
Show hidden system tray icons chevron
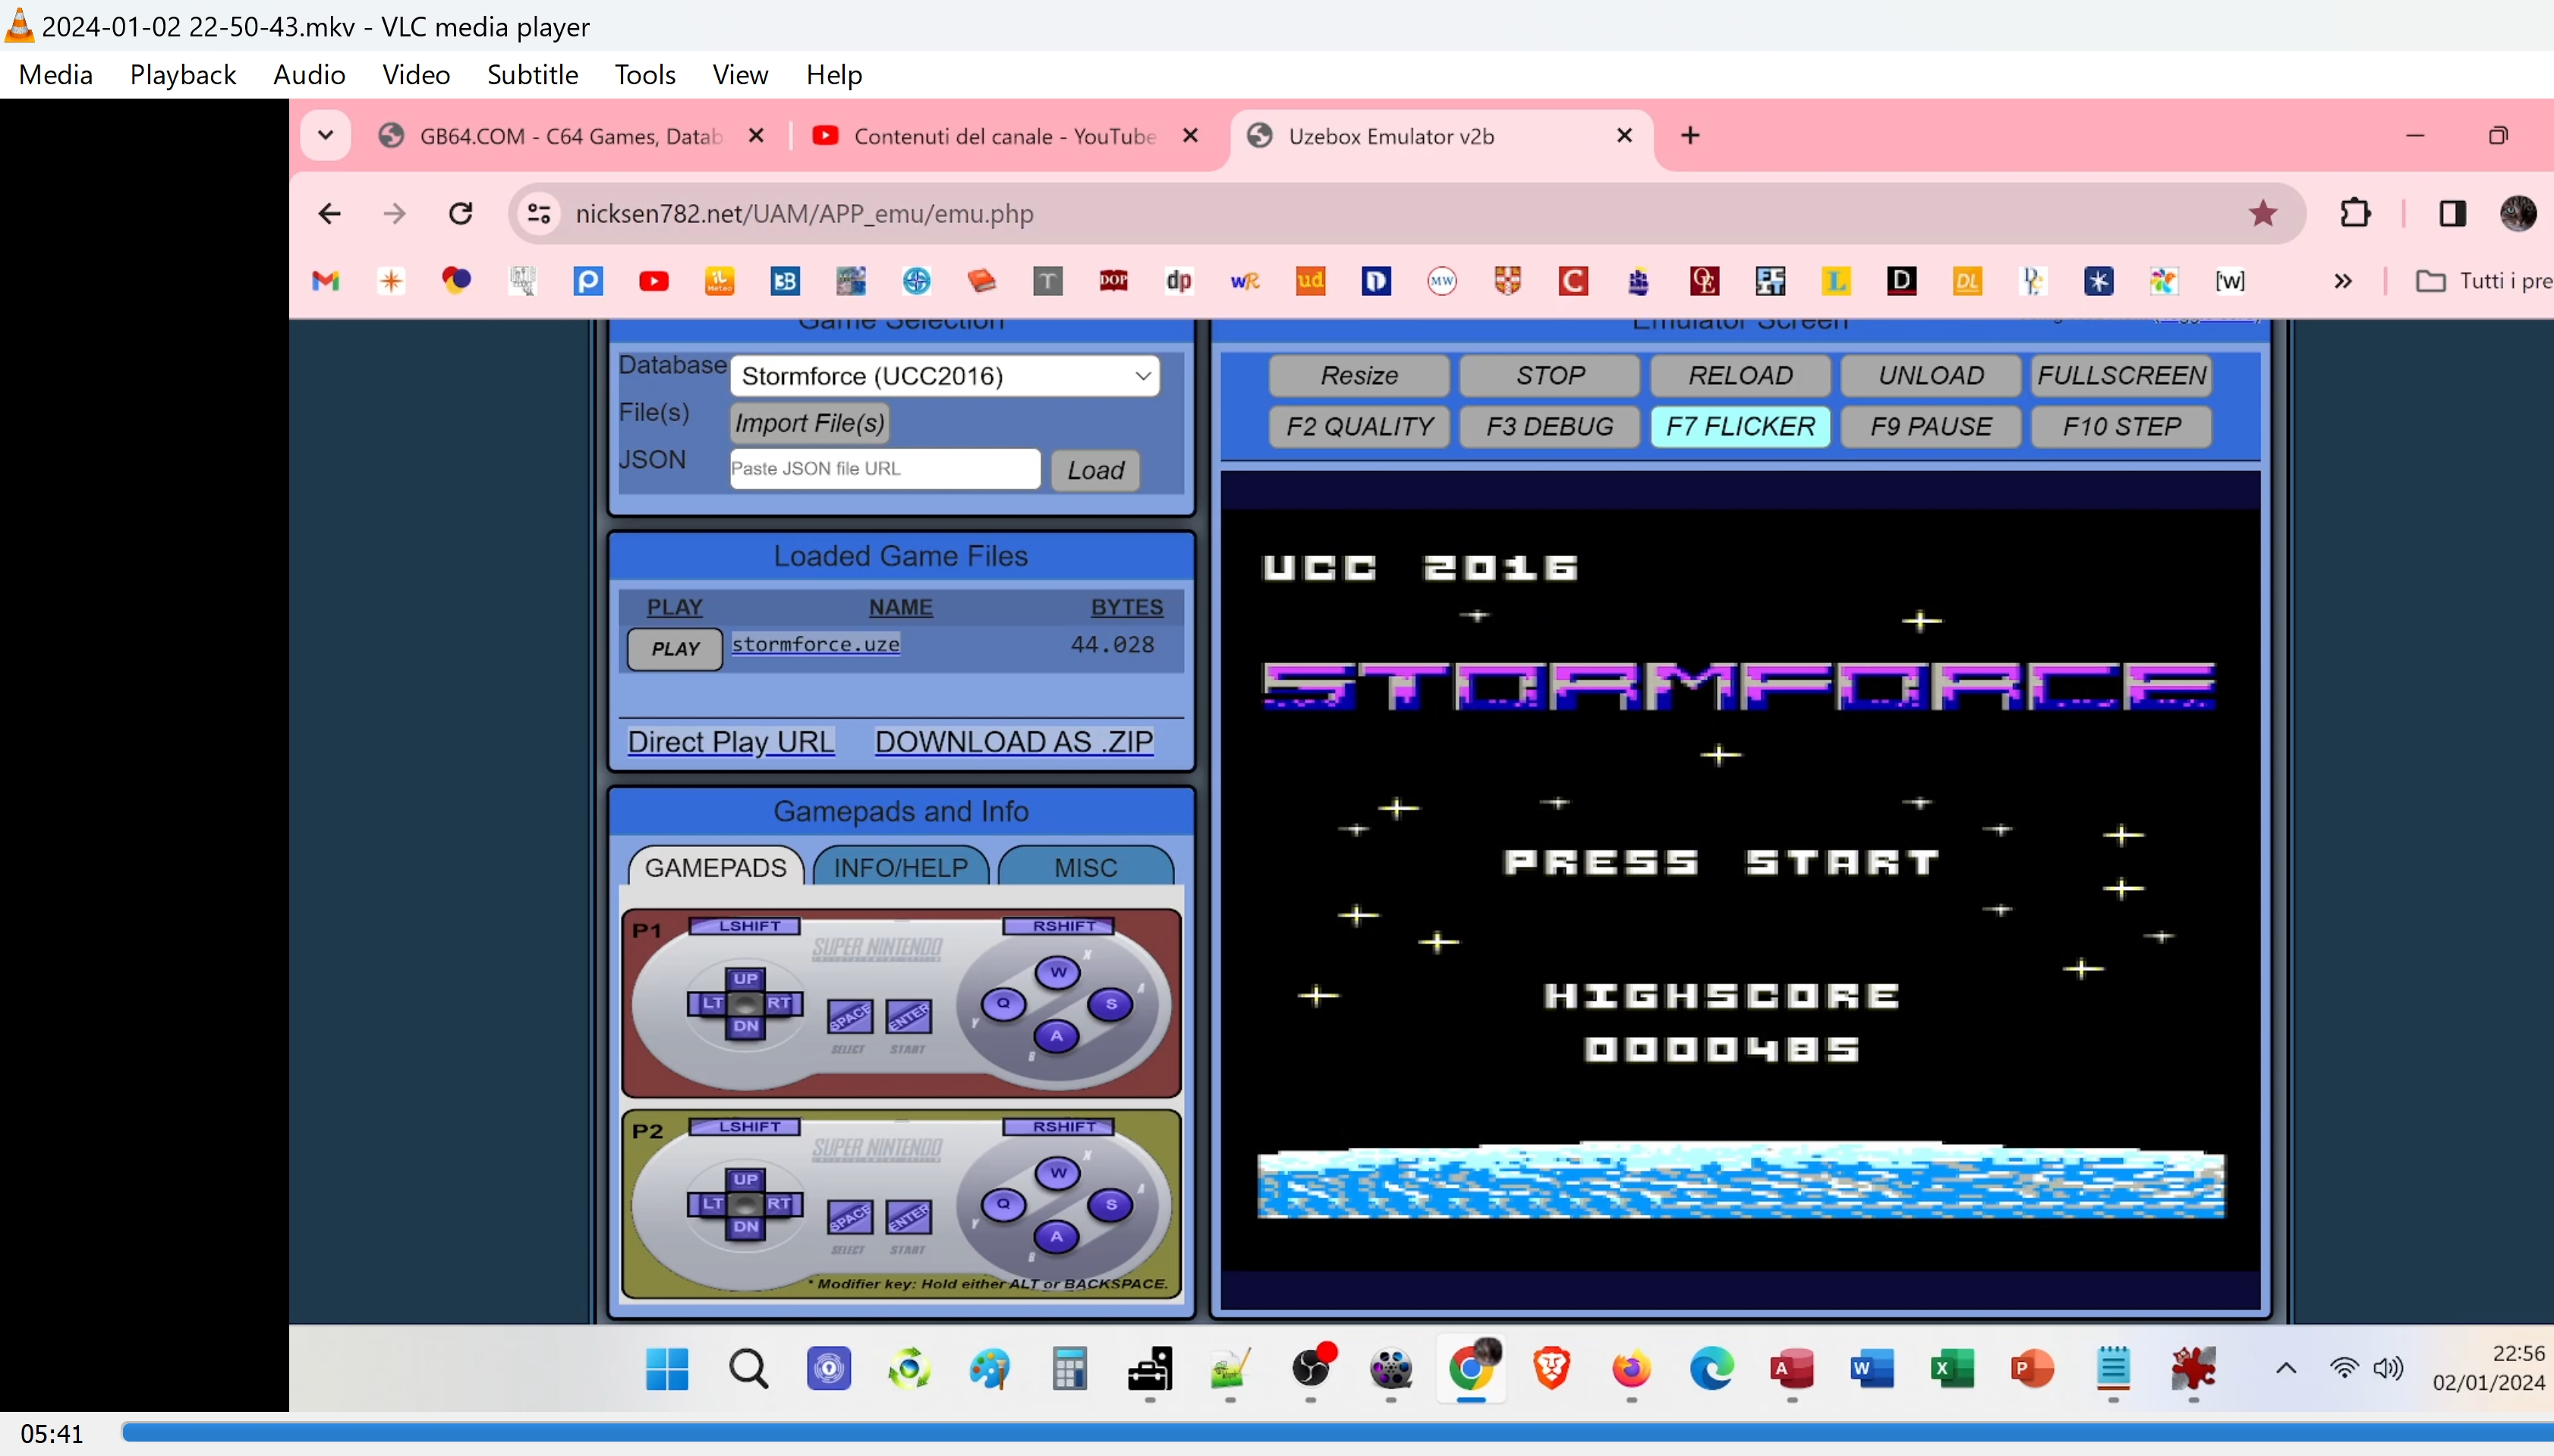click(x=2285, y=1368)
